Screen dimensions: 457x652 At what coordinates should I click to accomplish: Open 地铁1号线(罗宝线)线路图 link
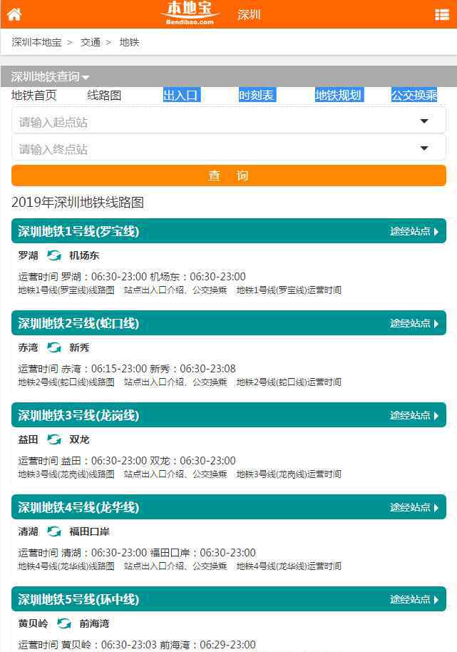(x=66, y=290)
